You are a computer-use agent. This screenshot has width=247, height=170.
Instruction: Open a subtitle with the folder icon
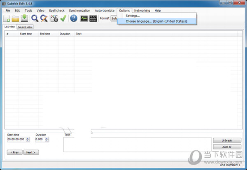point(16,19)
